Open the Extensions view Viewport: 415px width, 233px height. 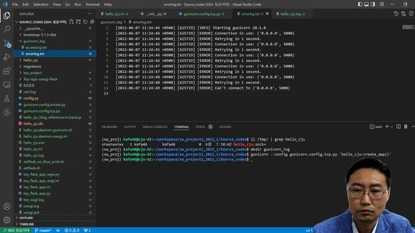click(7, 71)
